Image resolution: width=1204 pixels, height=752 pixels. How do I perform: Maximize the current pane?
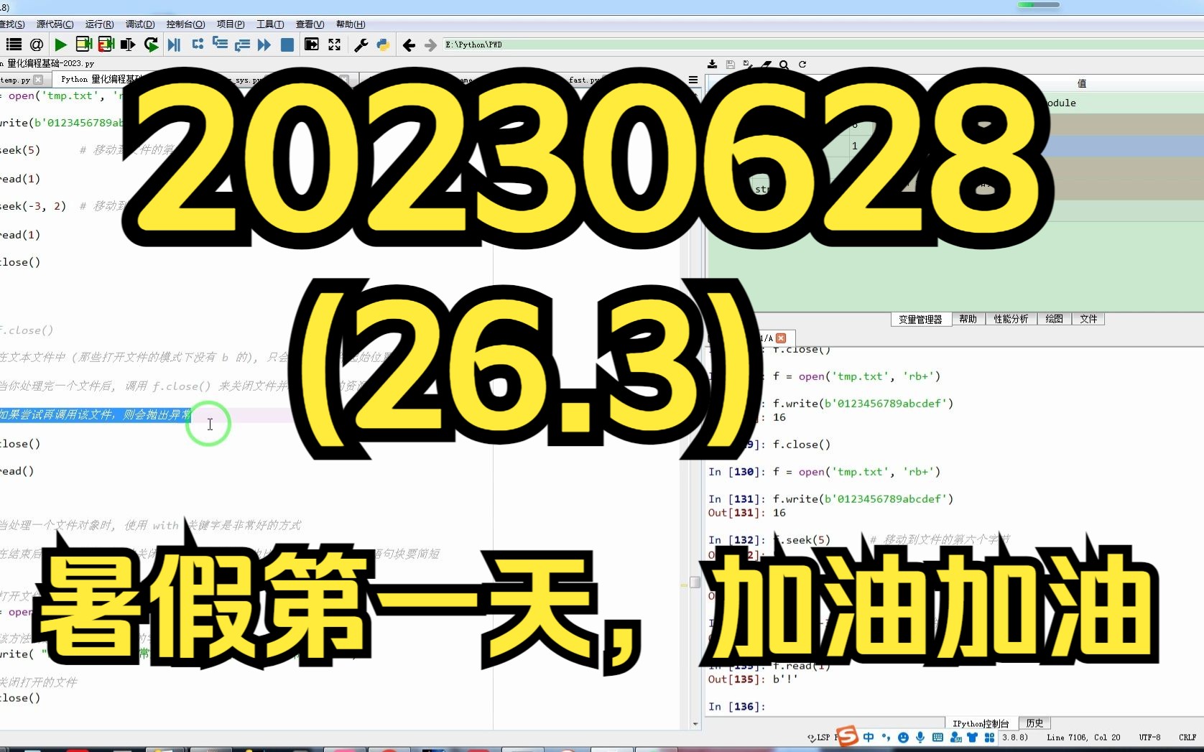point(312,45)
